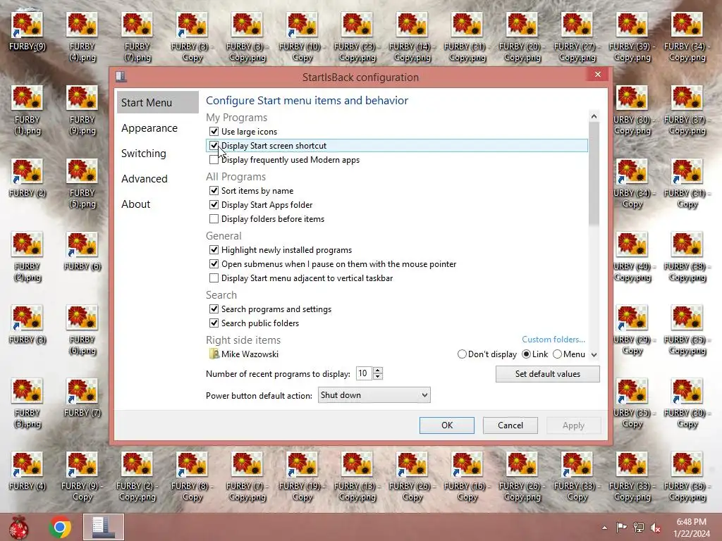Viewport: 722px width, 541px height.
Task: Decrease number of recent programs
Action: click(378, 376)
